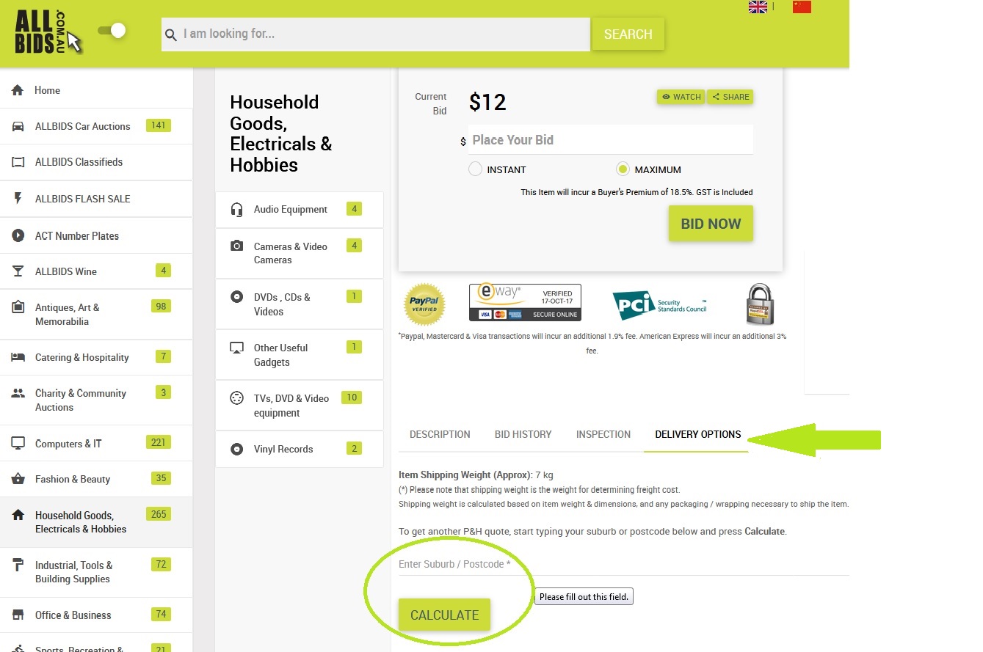Viewport: 983px width, 652px height.
Task: Click the UK flag language icon
Action: (758, 7)
